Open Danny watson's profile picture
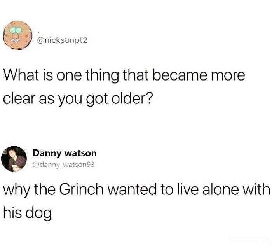 (x=14, y=159)
